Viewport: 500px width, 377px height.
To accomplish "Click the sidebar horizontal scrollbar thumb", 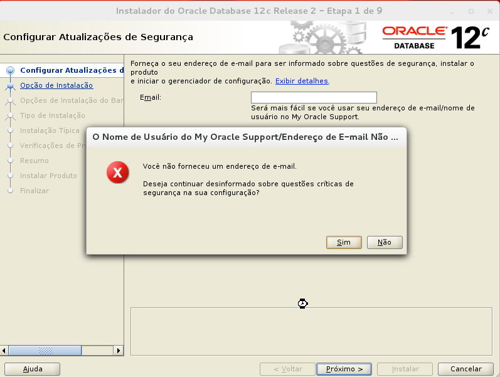I will point(45,351).
